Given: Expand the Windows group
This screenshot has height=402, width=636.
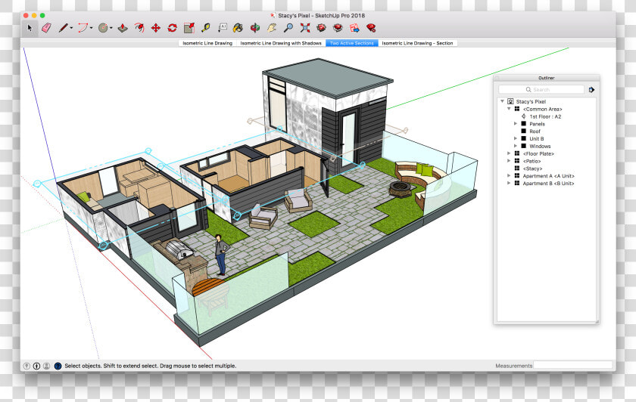Looking at the screenshot, I should tap(516, 146).
